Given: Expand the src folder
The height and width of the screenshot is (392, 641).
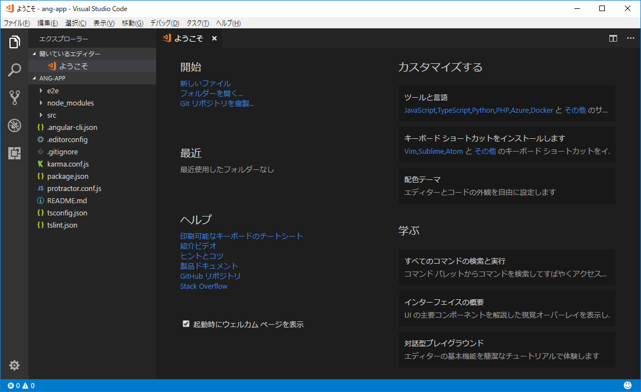Looking at the screenshot, I should pyautogui.click(x=41, y=115).
